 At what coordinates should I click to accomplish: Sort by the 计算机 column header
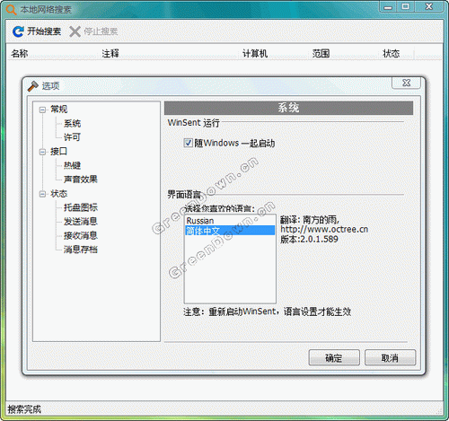[255, 54]
